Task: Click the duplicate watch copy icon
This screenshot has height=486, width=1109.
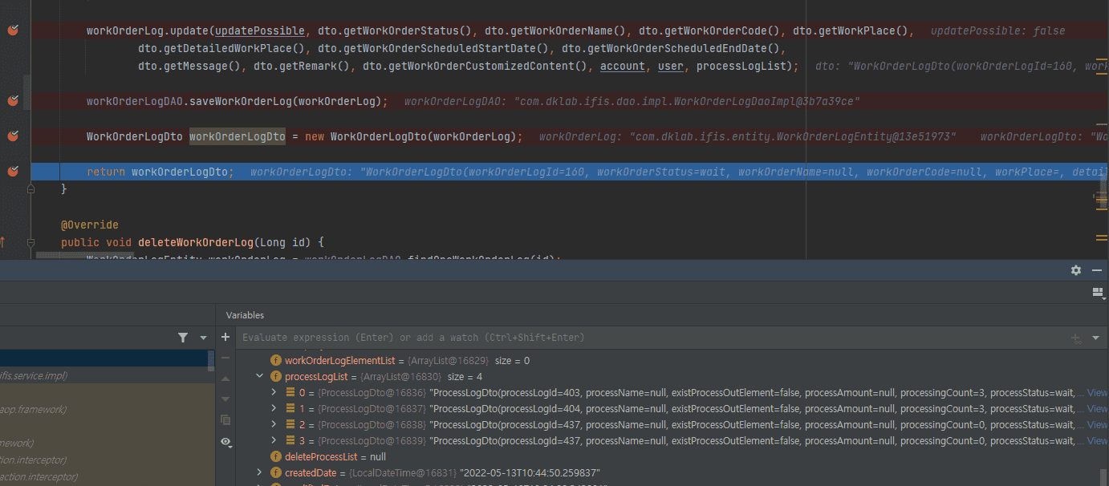Action: (225, 420)
